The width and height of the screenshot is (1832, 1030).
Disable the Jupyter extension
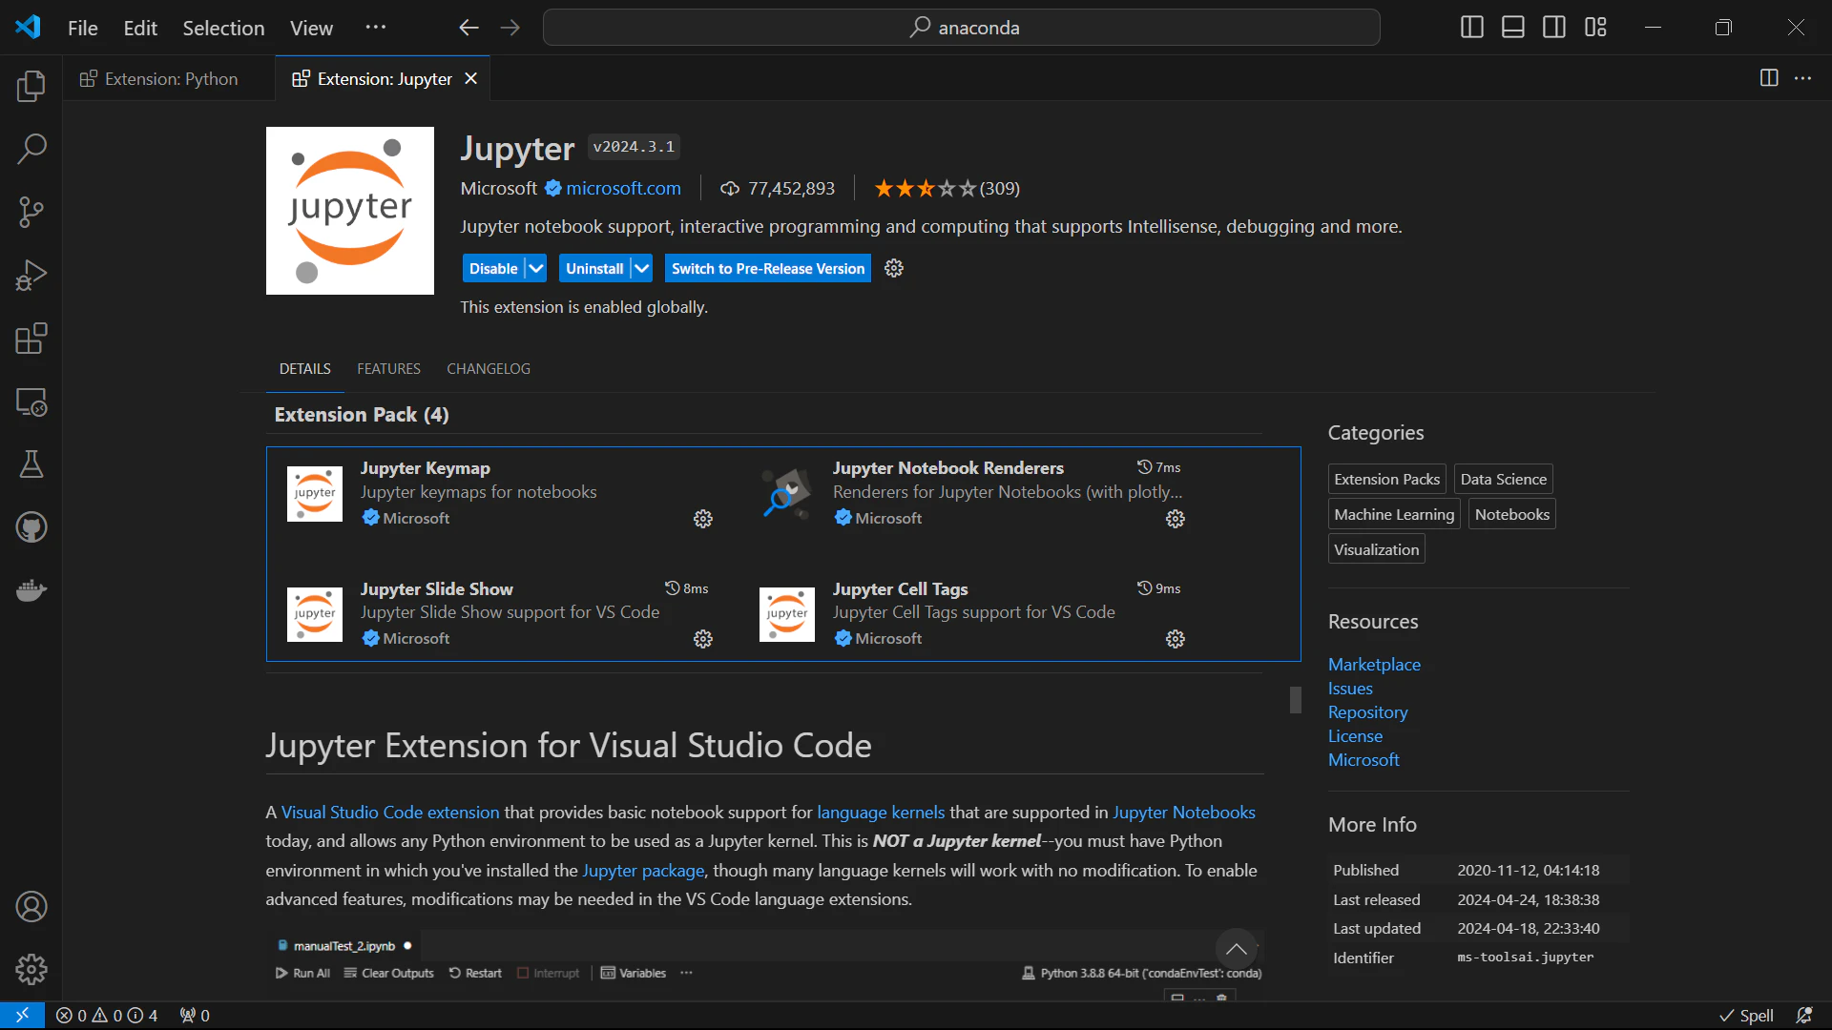point(493,269)
